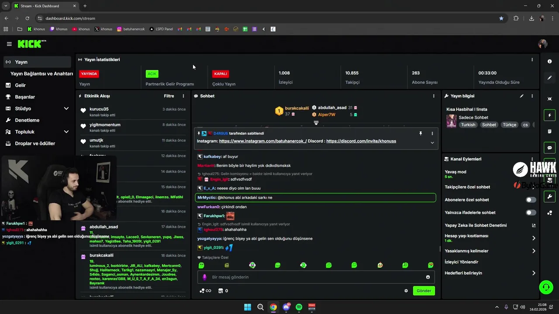Open Yayın Bağlantısı ve Anahtarı page
This screenshot has height=314, width=559.
click(x=41, y=74)
